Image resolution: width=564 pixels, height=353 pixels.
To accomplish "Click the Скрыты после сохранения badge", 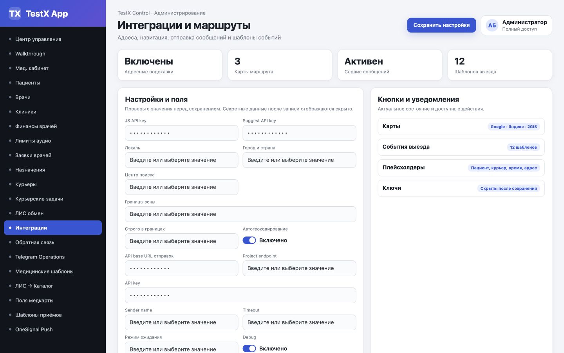I will pyautogui.click(x=508, y=188).
